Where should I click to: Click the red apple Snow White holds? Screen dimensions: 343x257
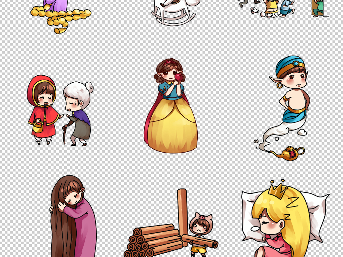click(x=178, y=77)
